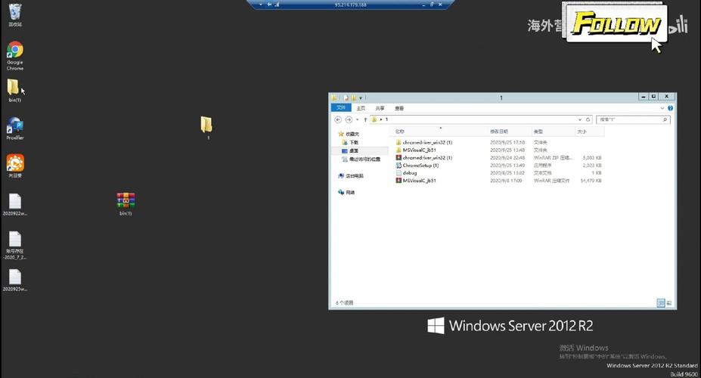
Task: Select the 2020922w... file on the desktop
Action: pyautogui.click(x=15, y=205)
